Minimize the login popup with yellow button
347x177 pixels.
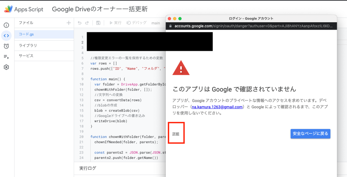[x=175, y=18]
